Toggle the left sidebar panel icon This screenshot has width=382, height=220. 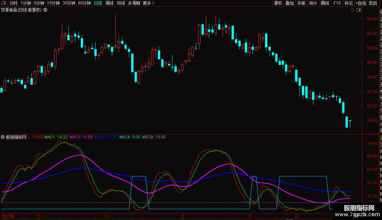pyautogui.click(x=4, y=3)
